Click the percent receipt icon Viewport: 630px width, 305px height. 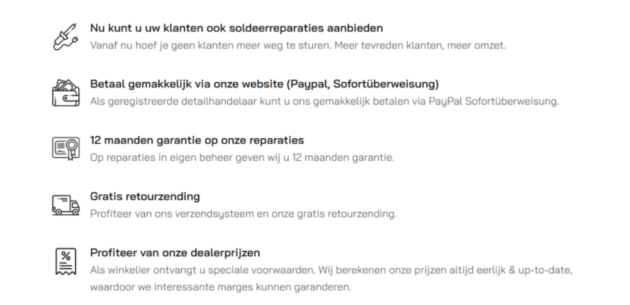[62, 262]
